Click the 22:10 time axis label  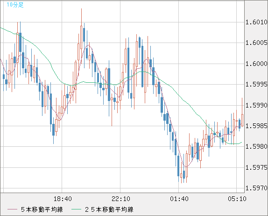121,199
